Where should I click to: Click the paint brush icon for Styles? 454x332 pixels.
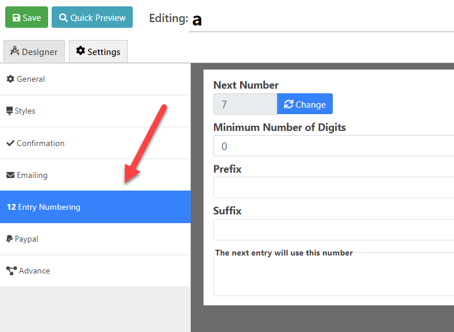pyautogui.click(x=10, y=111)
